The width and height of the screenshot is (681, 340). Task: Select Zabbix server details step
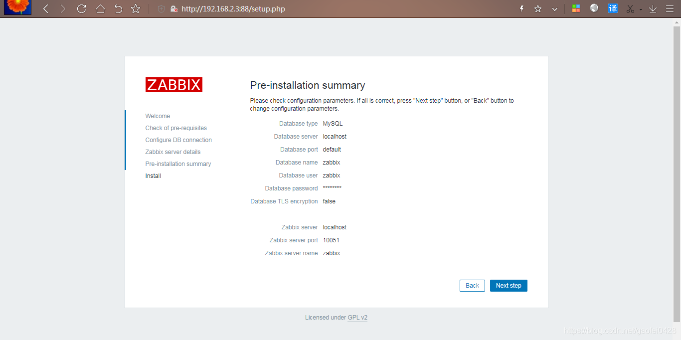pos(173,152)
